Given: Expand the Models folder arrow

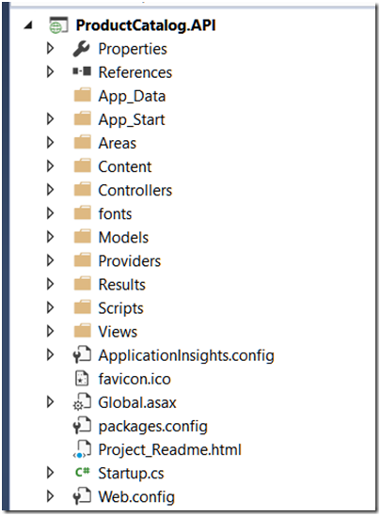Looking at the screenshot, I should pos(51,237).
